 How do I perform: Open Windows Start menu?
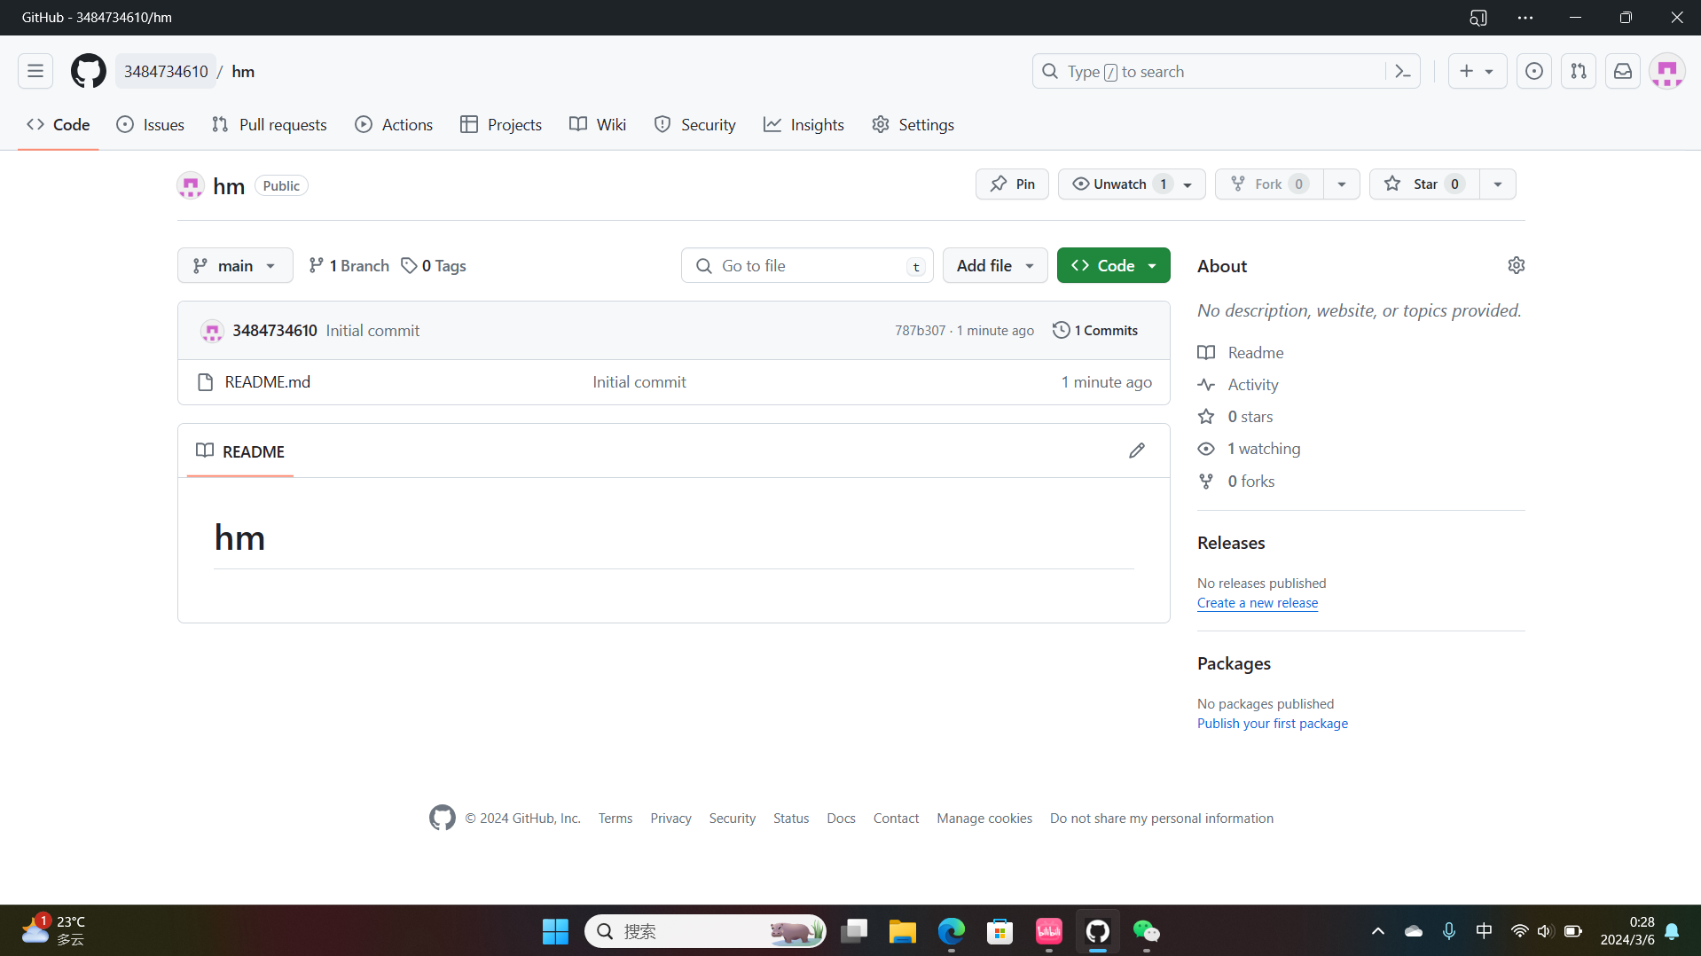coord(555,931)
